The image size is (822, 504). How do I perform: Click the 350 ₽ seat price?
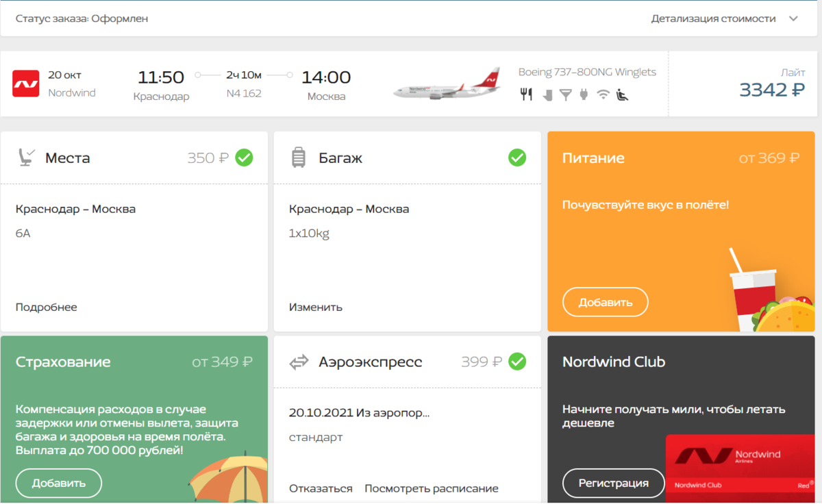(208, 157)
